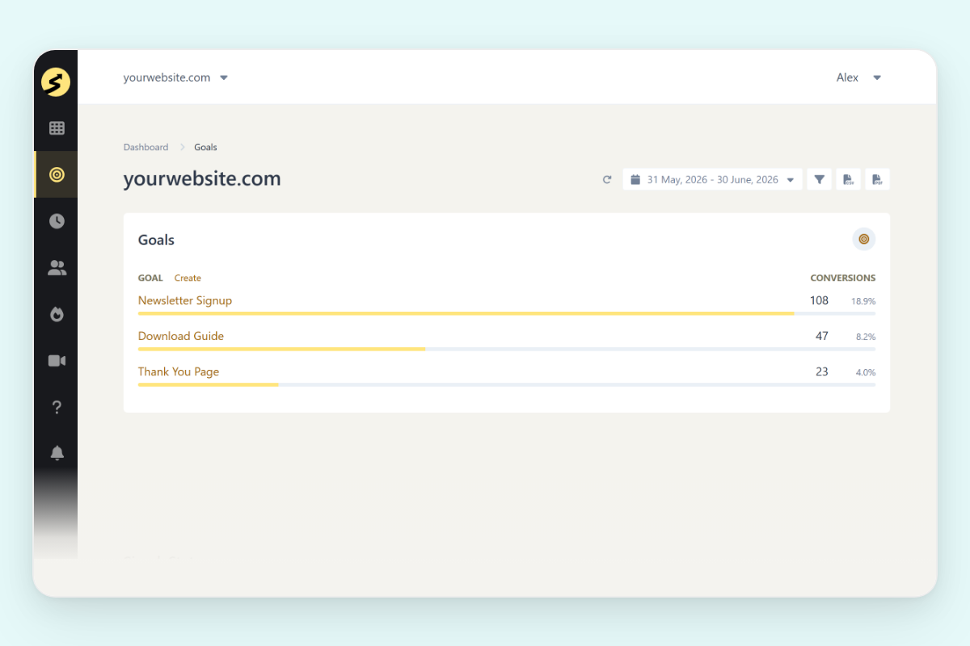Viewport: 970px width, 646px height.
Task: Open the Thank You Page goal
Action: click(x=179, y=371)
